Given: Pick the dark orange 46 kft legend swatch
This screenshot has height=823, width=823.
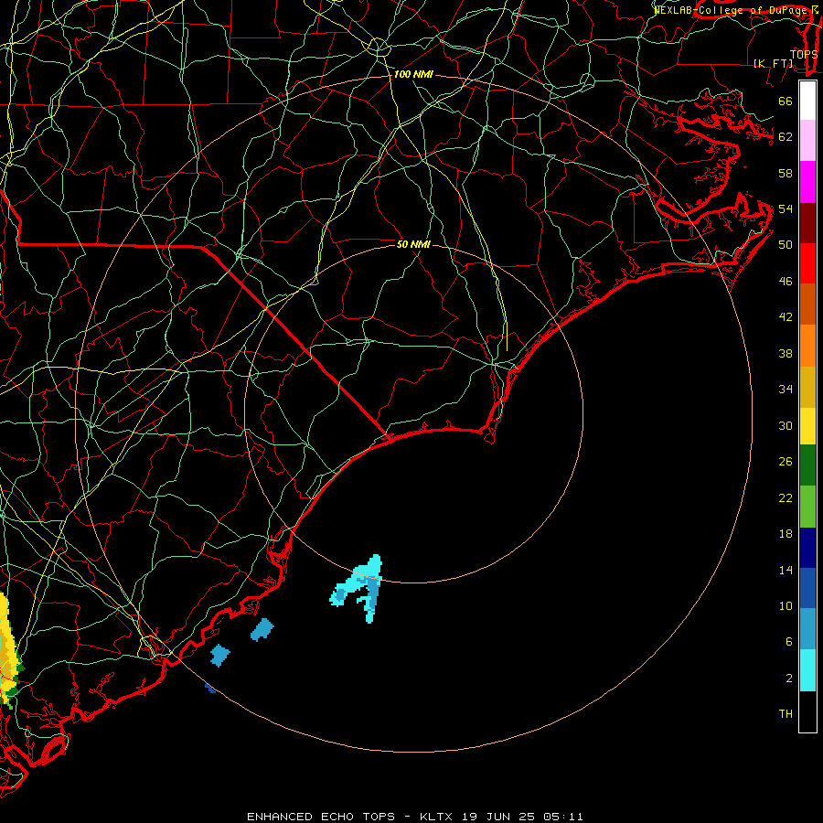Looking at the screenshot, I should click(x=807, y=304).
